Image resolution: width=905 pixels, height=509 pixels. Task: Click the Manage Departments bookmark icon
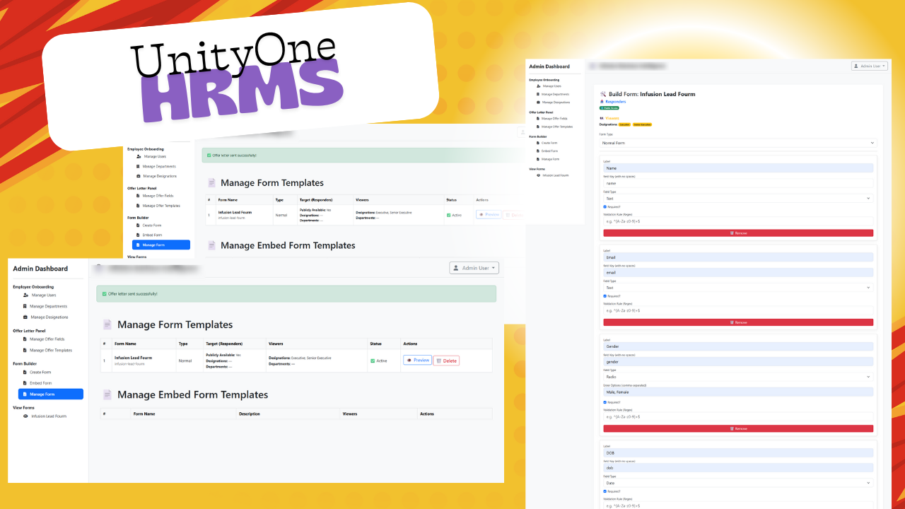tap(25, 306)
